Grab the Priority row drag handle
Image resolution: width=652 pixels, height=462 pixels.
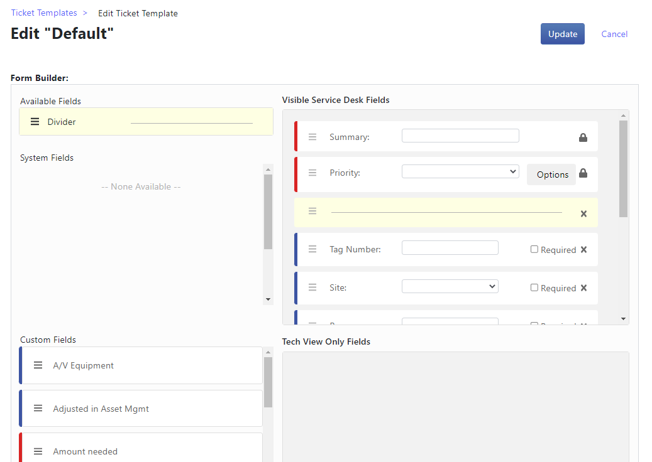pos(312,173)
